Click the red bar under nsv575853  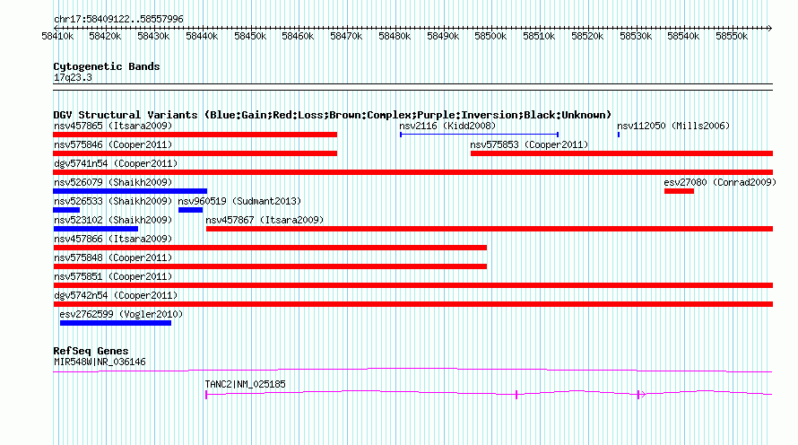point(622,153)
